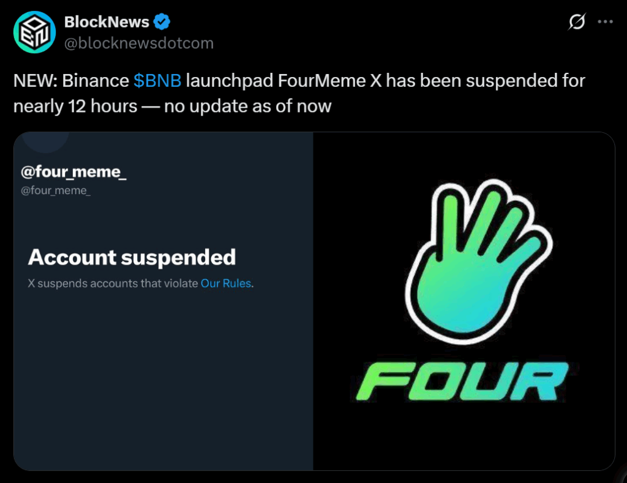Open the @blocknewsdotcom handle
The width and height of the screenshot is (627, 483).
click(x=139, y=43)
